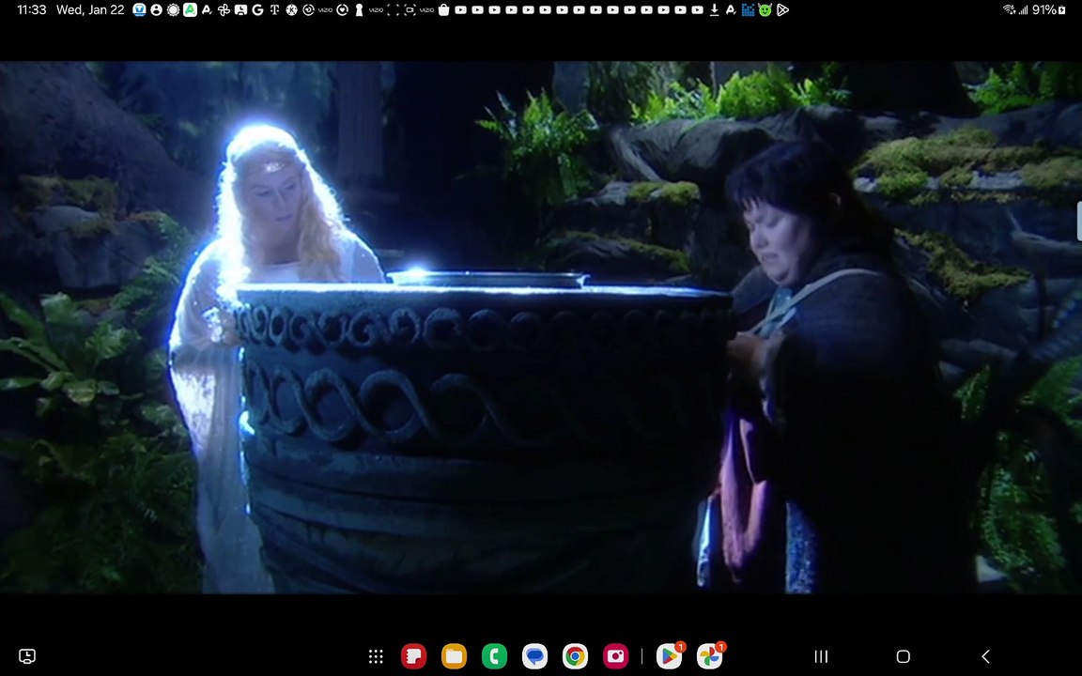Open the pink Camera app
The image size is (1082, 676).
(615, 656)
